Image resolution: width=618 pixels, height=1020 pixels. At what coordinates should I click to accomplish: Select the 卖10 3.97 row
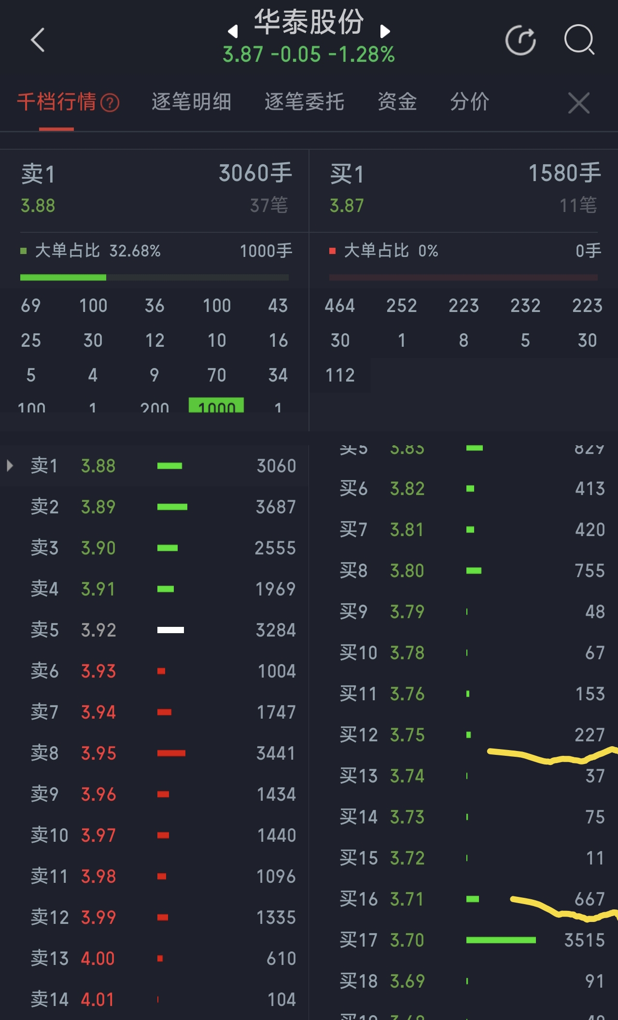pyautogui.click(x=154, y=835)
